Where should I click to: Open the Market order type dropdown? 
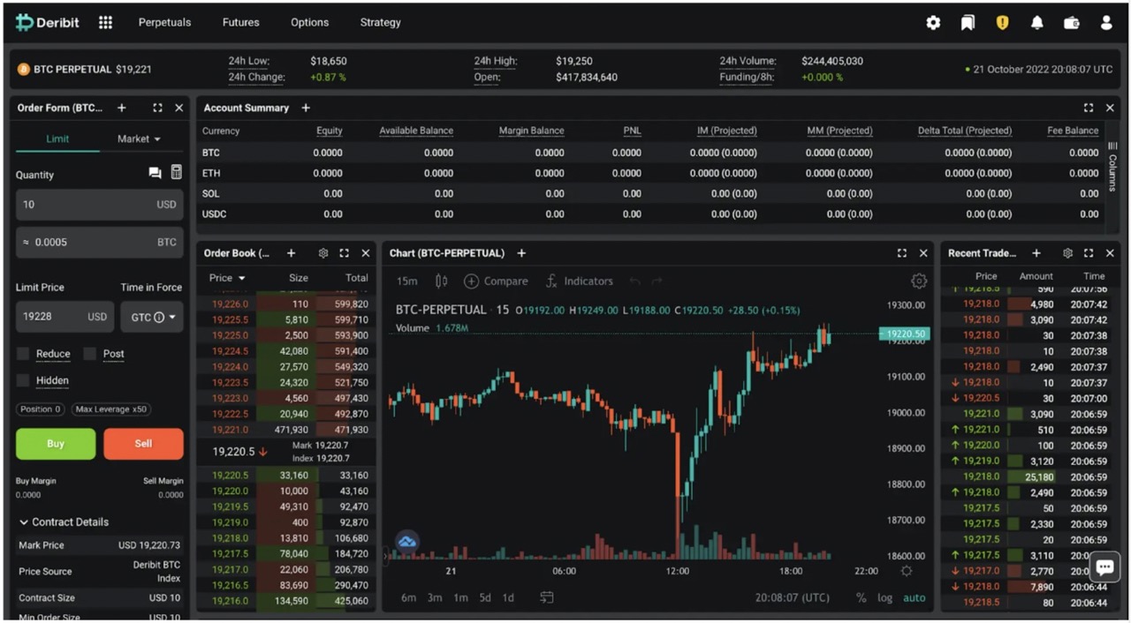click(x=138, y=139)
